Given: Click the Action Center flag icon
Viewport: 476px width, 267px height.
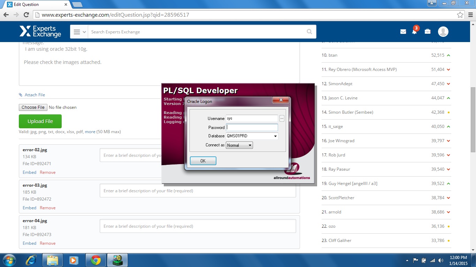Looking at the screenshot, I should [x=416, y=260].
